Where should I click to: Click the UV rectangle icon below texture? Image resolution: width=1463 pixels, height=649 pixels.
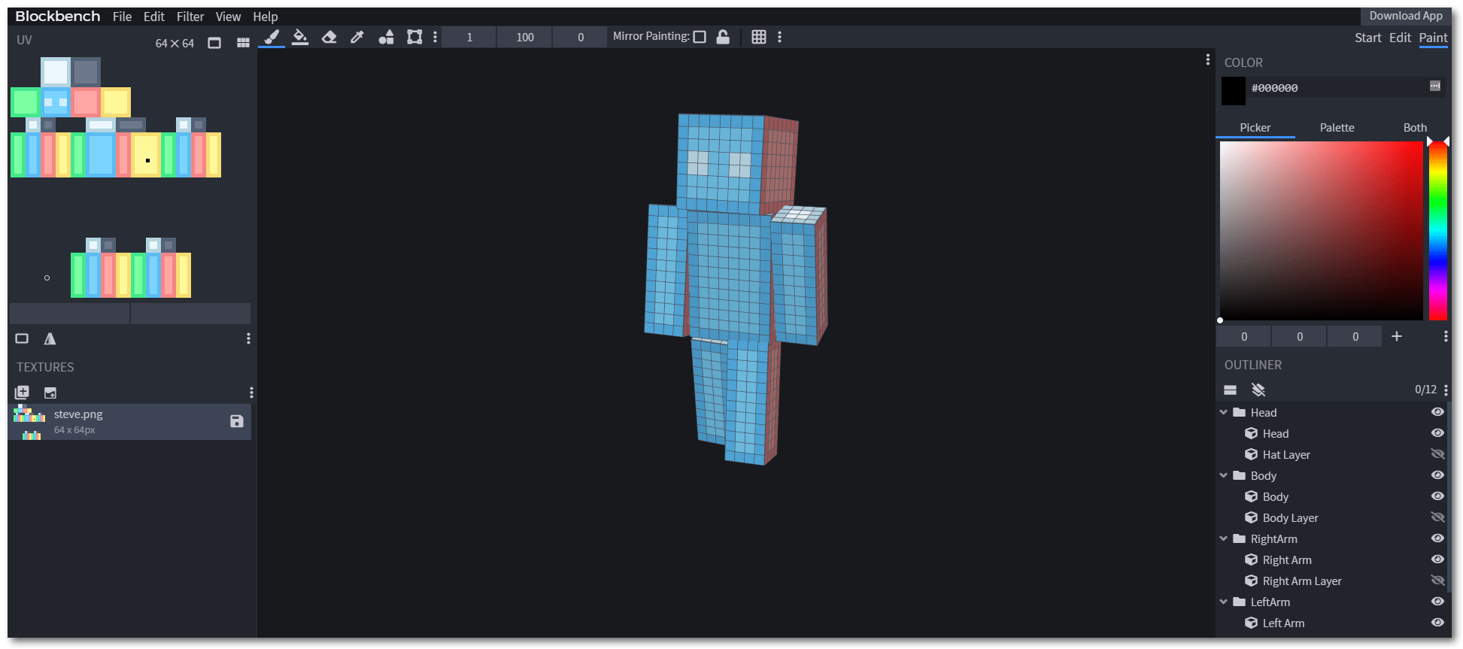(22, 338)
